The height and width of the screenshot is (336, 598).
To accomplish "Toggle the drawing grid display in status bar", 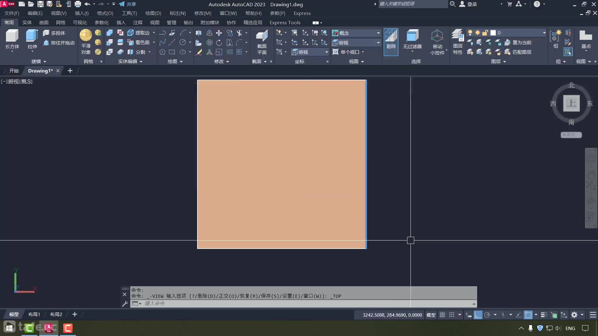I will click(x=442, y=315).
